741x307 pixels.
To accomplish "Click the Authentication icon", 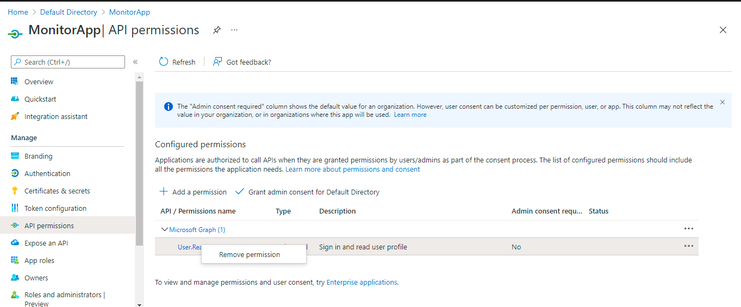I will tap(15, 173).
